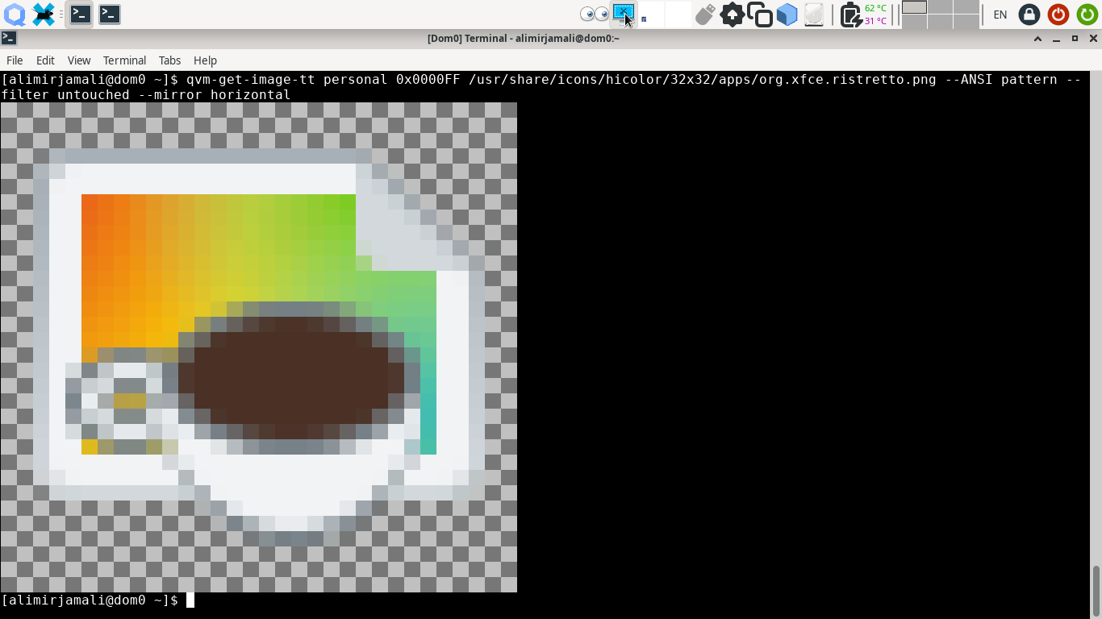Open the screenshot tool tray icon
The image size is (1102, 619).
point(624,13)
